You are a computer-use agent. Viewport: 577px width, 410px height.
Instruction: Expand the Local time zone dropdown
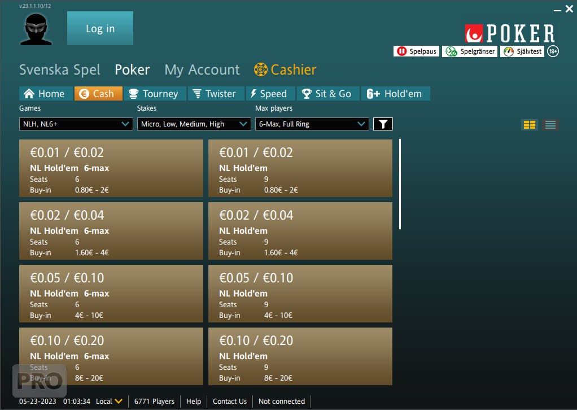click(x=110, y=401)
